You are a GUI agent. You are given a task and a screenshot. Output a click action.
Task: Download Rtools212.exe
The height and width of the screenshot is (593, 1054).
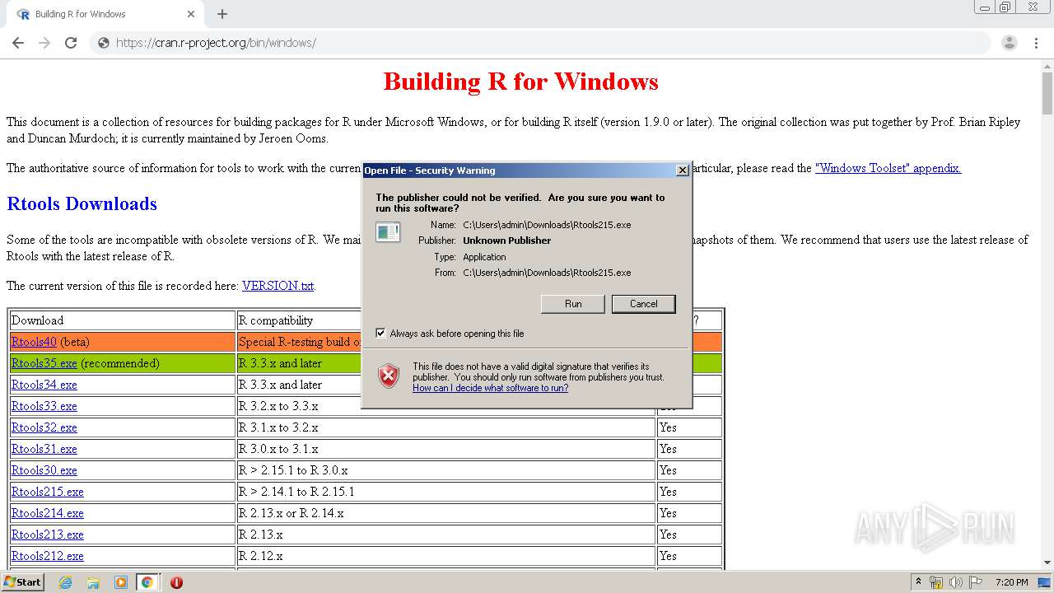47,556
